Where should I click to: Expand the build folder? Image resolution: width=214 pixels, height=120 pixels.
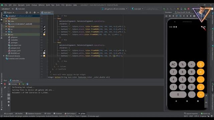(x=6, y=27)
